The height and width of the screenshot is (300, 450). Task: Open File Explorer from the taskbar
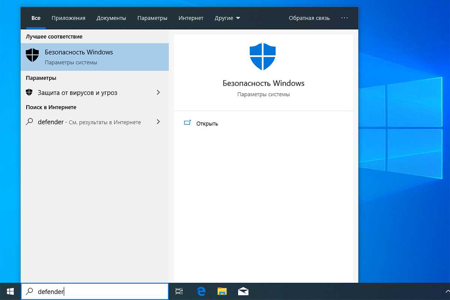(222, 291)
